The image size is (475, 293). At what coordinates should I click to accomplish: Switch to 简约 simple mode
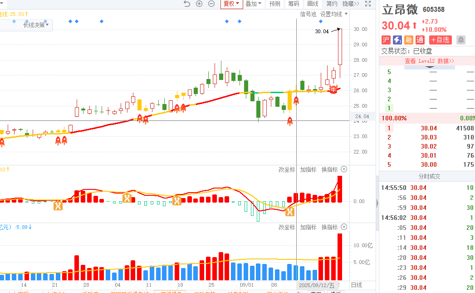(332, 4)
